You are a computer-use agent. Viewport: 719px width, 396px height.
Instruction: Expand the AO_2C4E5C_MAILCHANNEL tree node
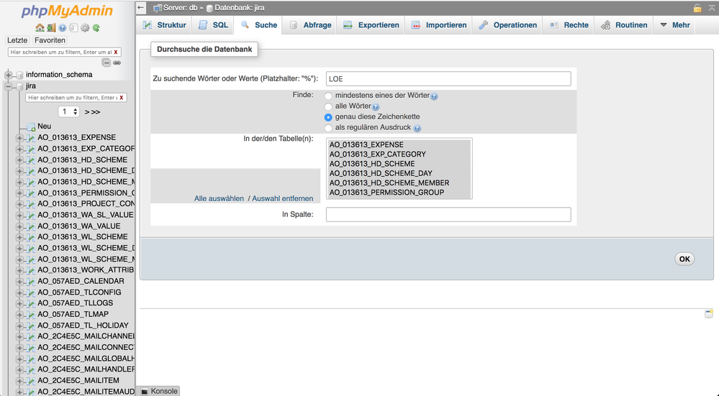coord(19,336)
